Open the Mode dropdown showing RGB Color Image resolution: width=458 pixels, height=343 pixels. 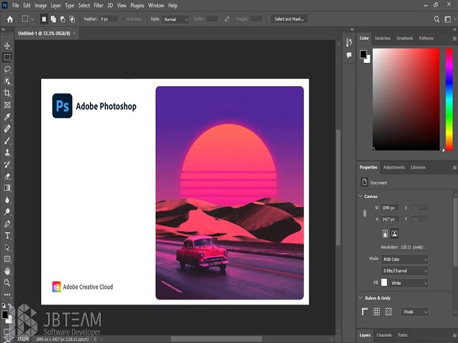coord(405,259)
